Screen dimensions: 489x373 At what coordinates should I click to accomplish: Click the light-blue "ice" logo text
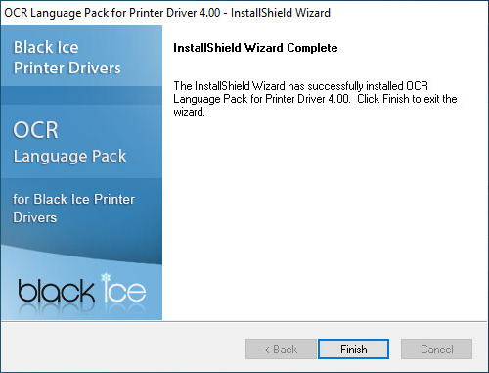124,290
